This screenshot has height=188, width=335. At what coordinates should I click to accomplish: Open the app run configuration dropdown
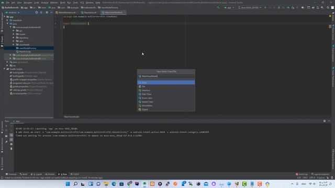point(229,7)
